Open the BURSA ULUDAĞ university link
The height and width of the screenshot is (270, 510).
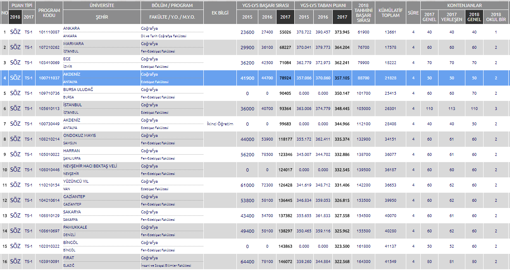tap(78, 90)
